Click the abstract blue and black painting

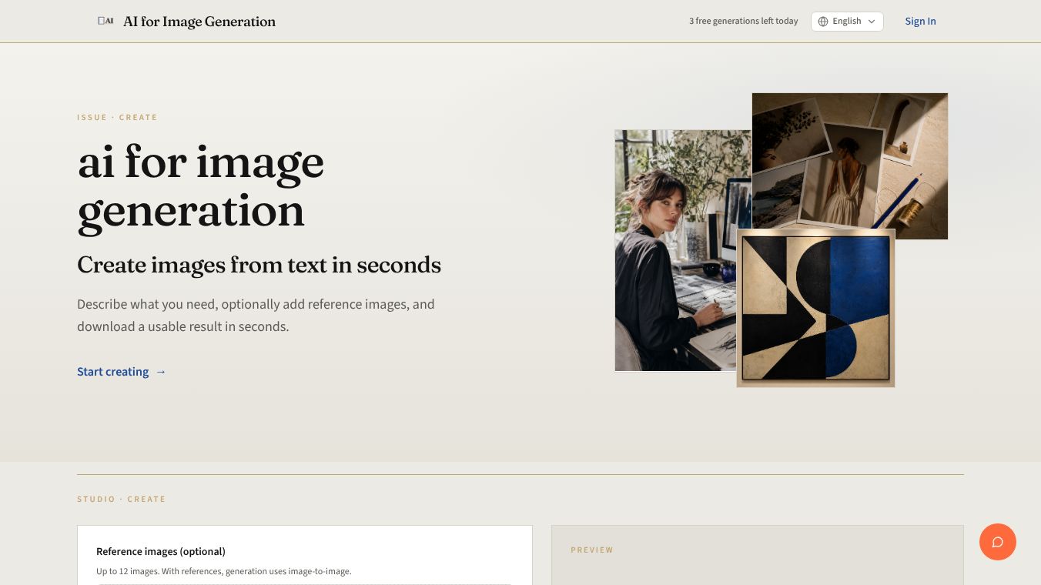point(815,308)
